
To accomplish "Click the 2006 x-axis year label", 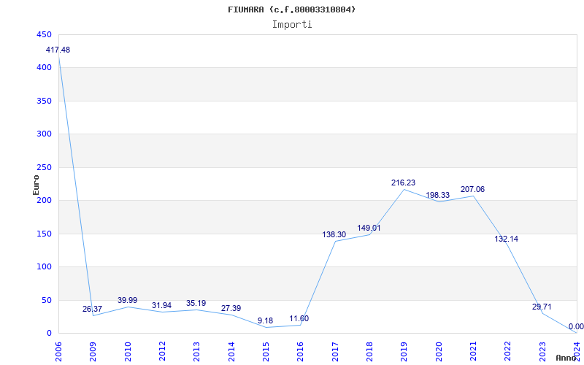I will point(58,351).
